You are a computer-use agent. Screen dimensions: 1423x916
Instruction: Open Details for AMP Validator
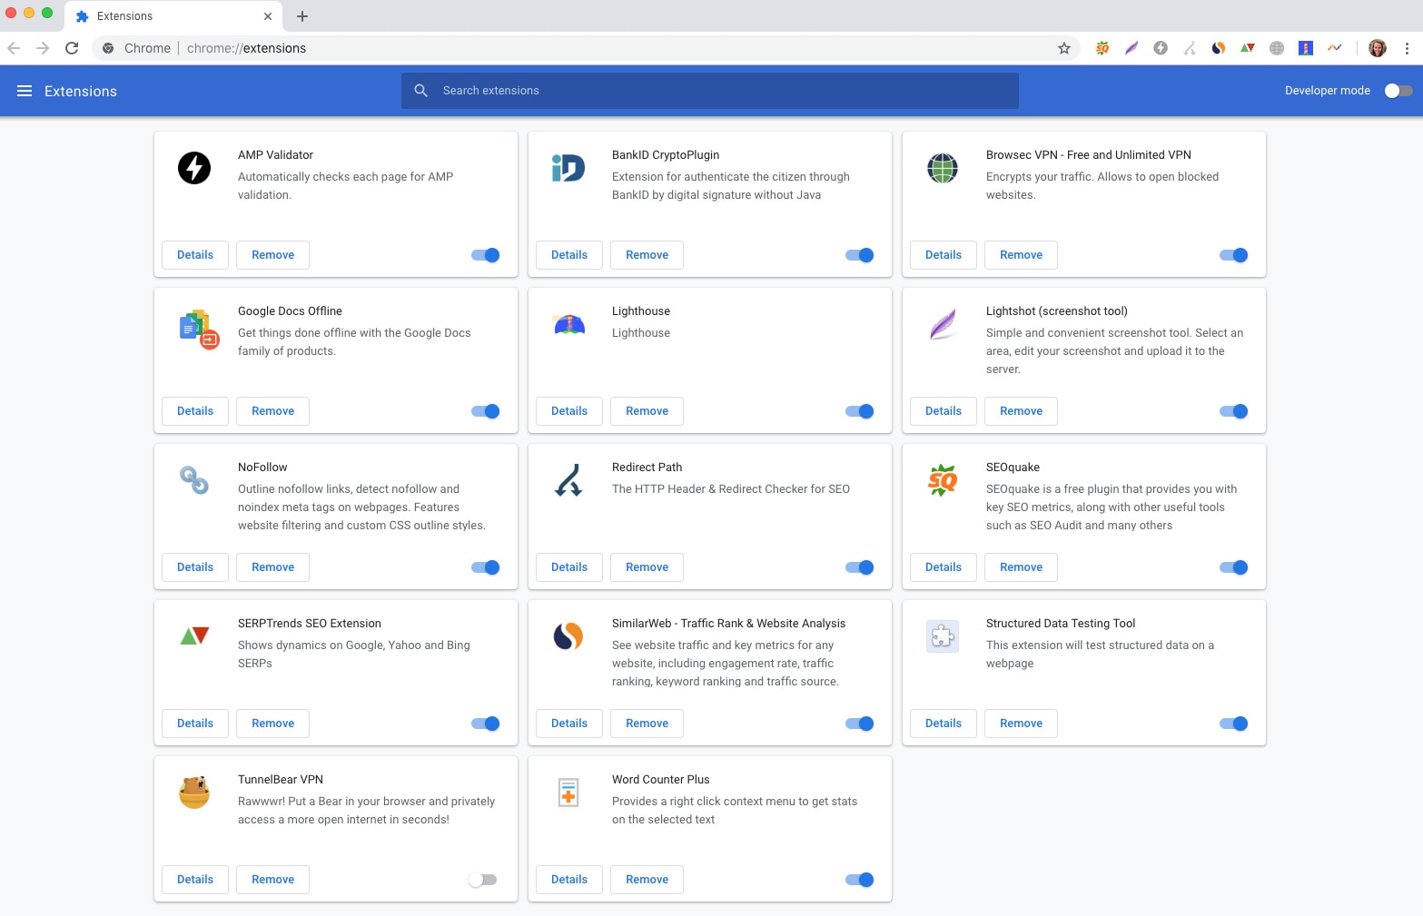coord(195,255)
